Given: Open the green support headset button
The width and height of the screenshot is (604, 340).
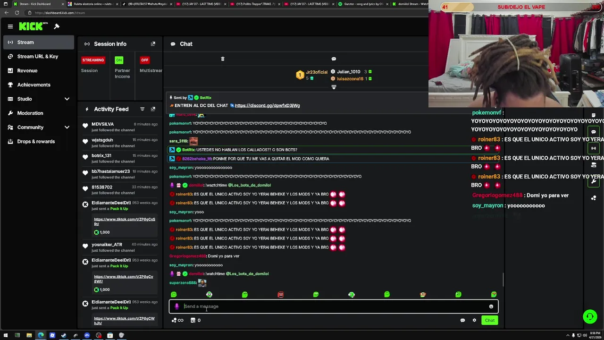Looking at the screenshot, I should coord(590,316).
